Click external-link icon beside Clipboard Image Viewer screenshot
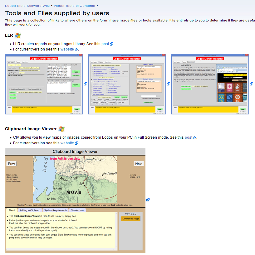Screen dimensions: 255x255 [148, 200]
